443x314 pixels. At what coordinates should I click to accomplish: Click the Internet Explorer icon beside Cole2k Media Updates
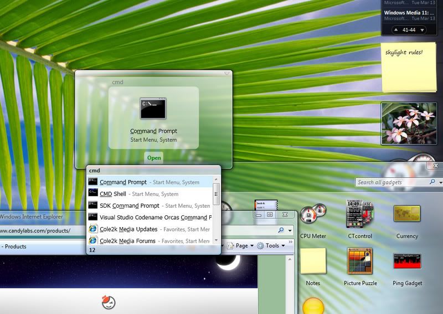point(93,229)
